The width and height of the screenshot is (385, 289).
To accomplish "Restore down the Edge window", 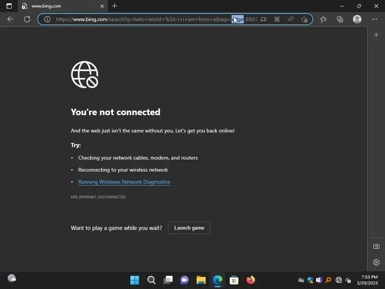I will [x=359, y=6].
